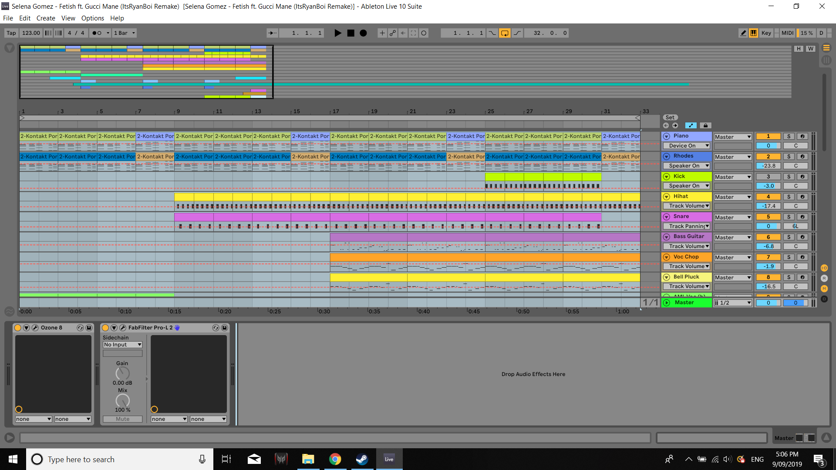
Task: Open Snare Track Panning chooser
Action: (686, 226)
